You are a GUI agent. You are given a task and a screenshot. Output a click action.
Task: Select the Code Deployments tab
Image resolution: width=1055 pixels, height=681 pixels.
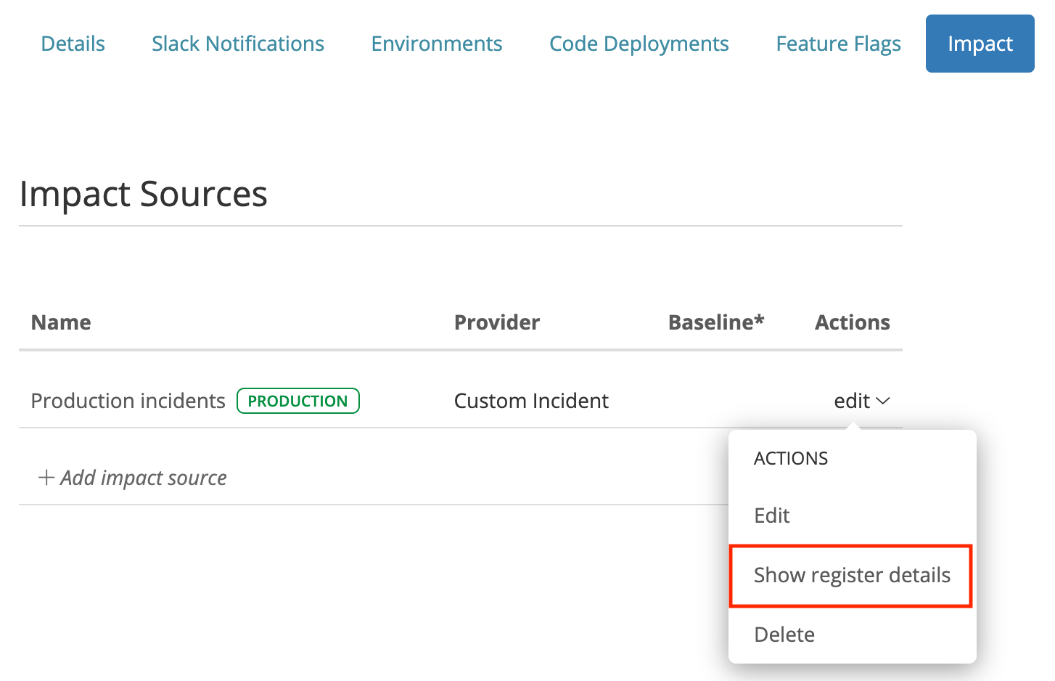pyautogui.click(x=639, y=44)
